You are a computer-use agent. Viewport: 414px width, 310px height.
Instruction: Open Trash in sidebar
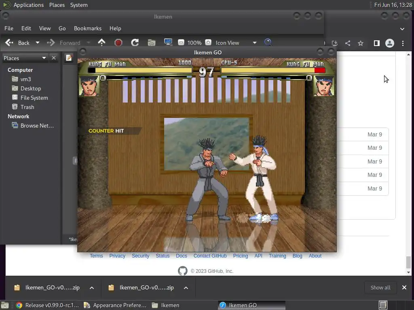pyautogui.click(x=27, y=107)
